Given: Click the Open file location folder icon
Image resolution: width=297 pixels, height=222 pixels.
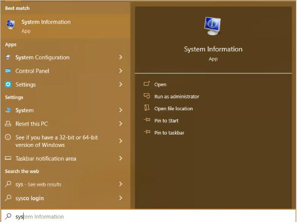Looking at the screenshot, I should (147, 108).
